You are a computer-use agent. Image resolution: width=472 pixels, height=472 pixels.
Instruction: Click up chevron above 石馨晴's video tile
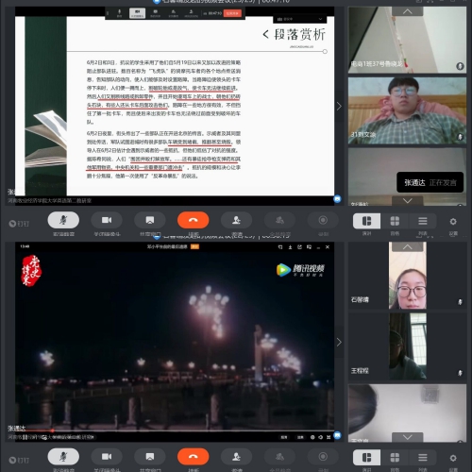click(408, 247)
